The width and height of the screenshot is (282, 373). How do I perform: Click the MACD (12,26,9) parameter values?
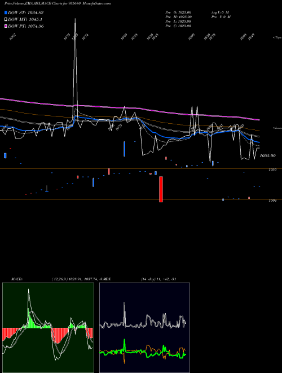(78, 279)
